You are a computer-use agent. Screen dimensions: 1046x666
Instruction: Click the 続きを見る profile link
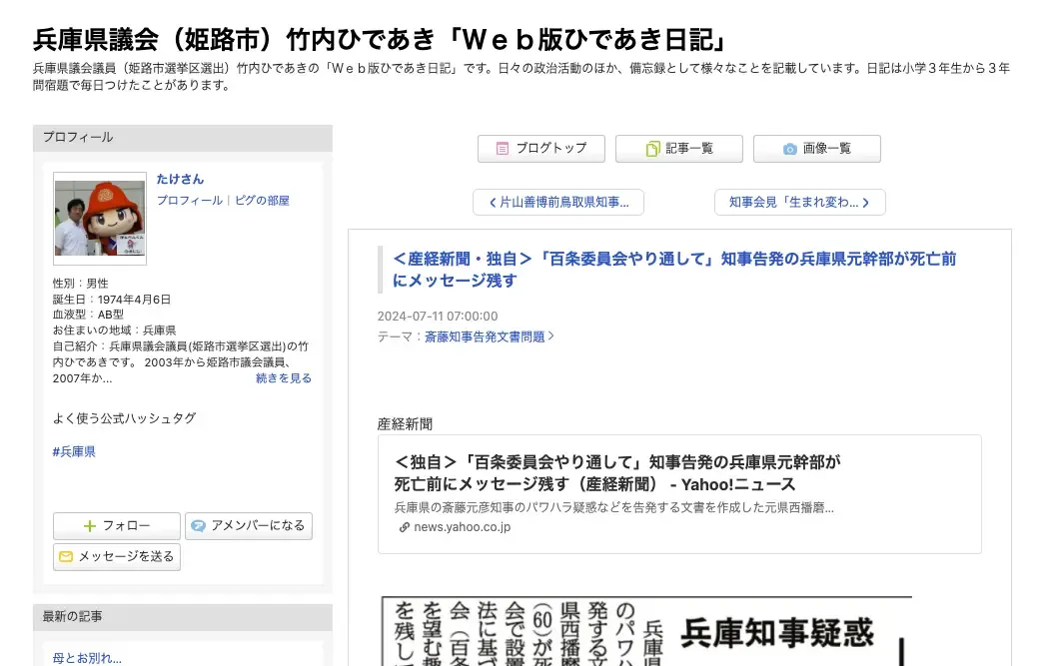pos(282,377)
